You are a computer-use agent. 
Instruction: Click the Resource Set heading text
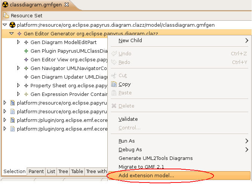(x=26, y=15)
